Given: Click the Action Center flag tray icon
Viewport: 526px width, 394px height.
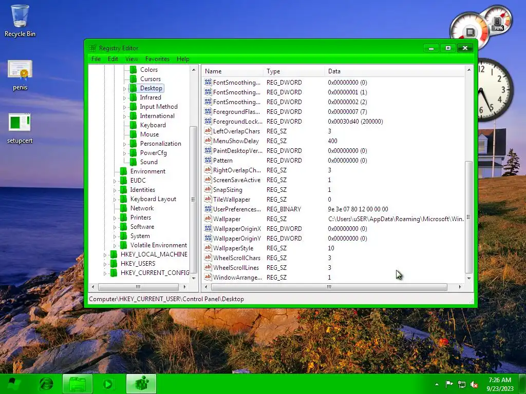Looking at the screenshot, I should coord(449,384).
